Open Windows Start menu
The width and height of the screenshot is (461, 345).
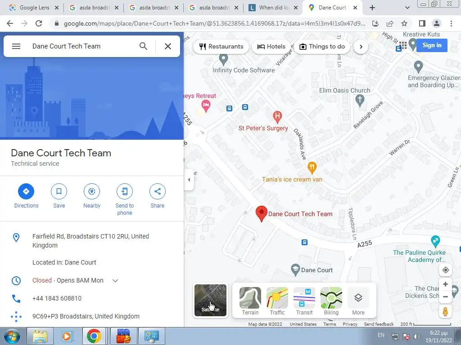click(x=12, y=336)
